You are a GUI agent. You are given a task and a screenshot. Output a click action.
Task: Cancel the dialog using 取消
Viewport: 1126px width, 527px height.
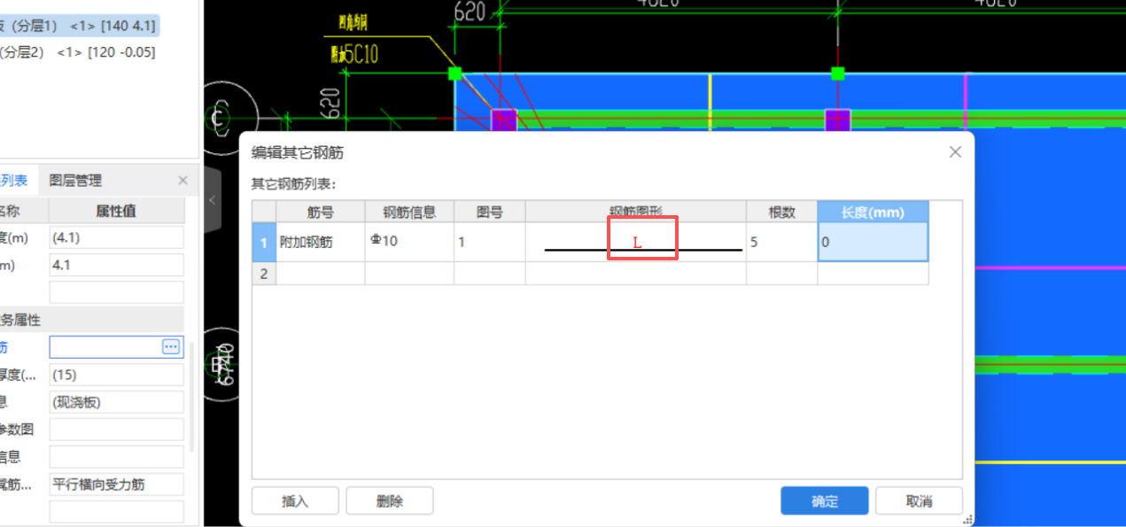pos(919,500)
